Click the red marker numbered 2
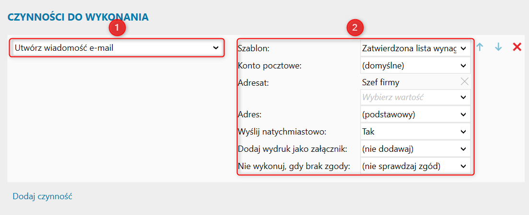Viewport: 529px width, 215px height. coord(355,28)
